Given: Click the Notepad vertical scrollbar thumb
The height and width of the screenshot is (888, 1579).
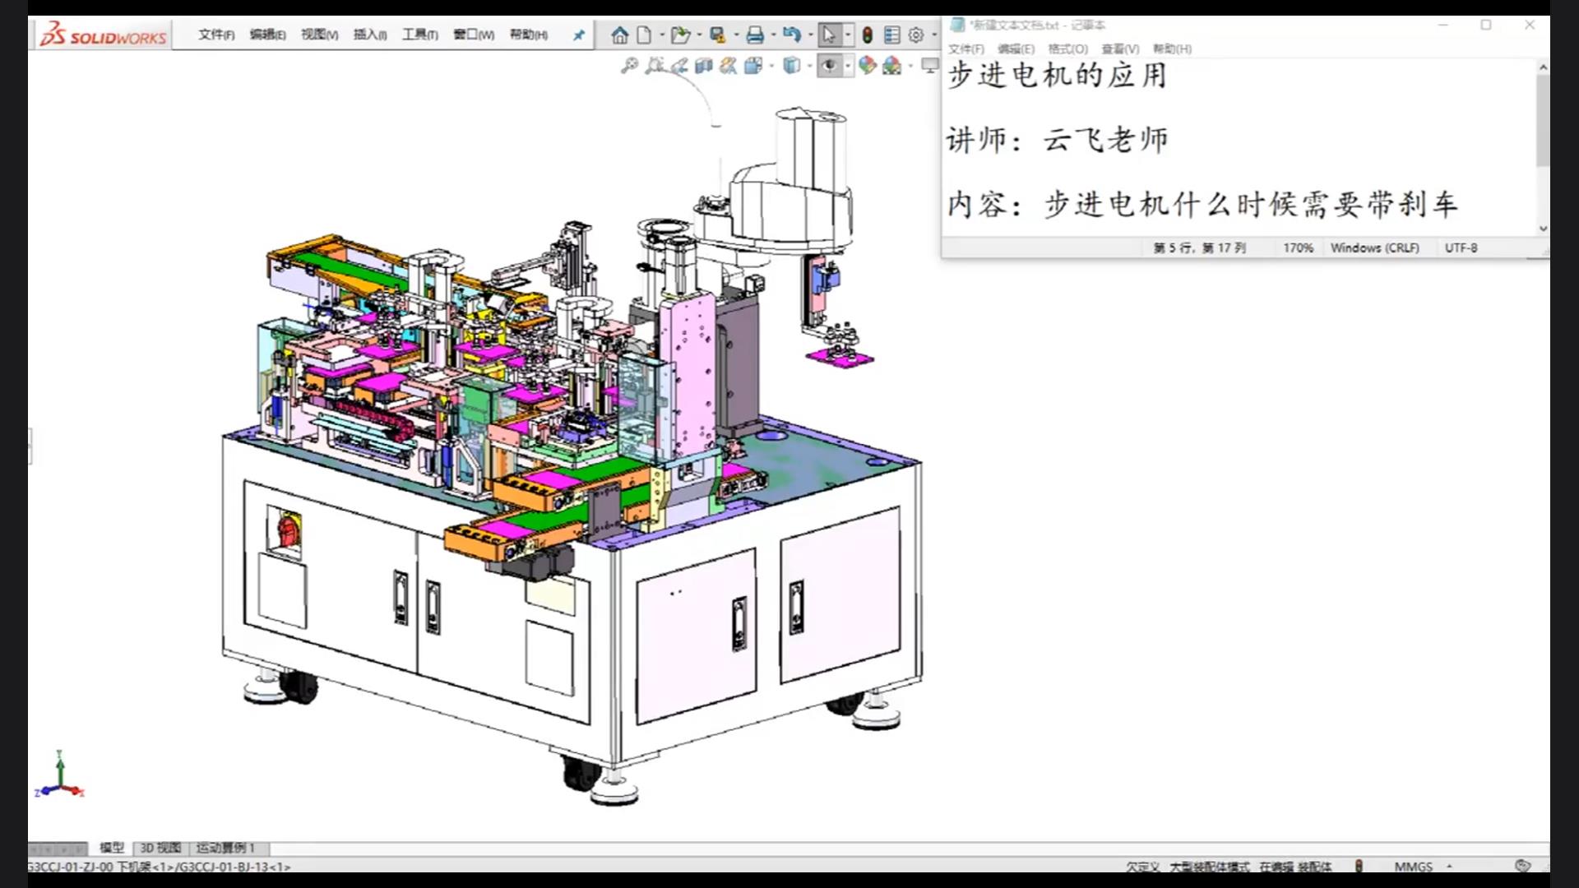Looking at the screenshot, I should (1543, 121).
